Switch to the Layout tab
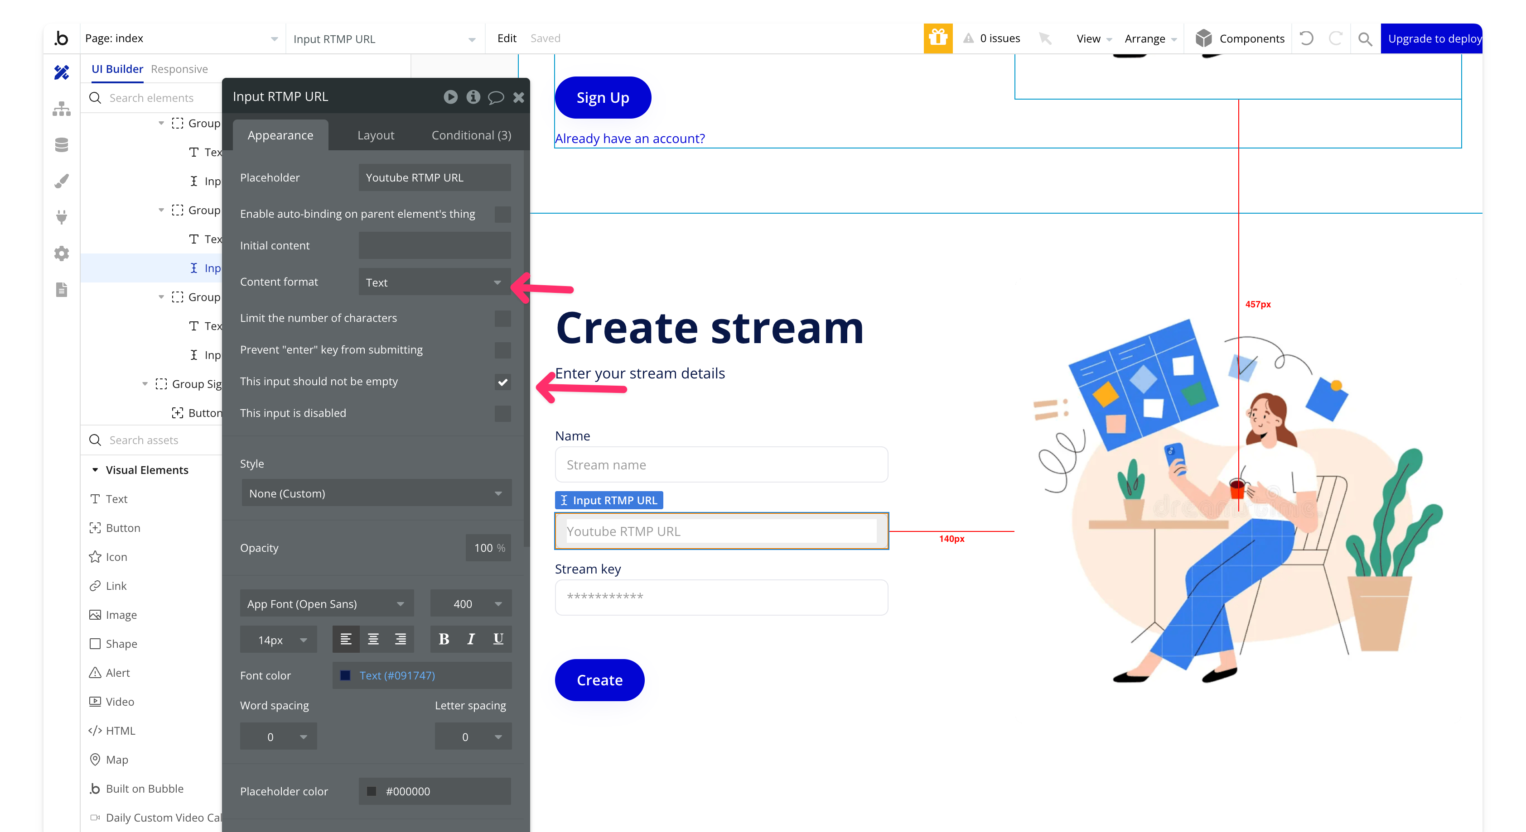The width and height of the screenshot is (1526, 832). pyautogui.click(x=376, y=135)
